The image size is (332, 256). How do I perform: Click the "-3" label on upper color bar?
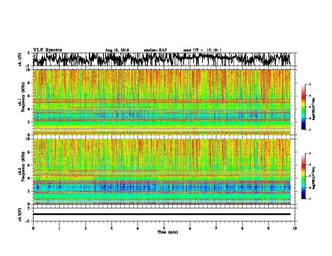309,84
